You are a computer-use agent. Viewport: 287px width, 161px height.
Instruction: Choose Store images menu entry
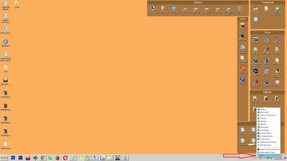click(x=269, y=130)
